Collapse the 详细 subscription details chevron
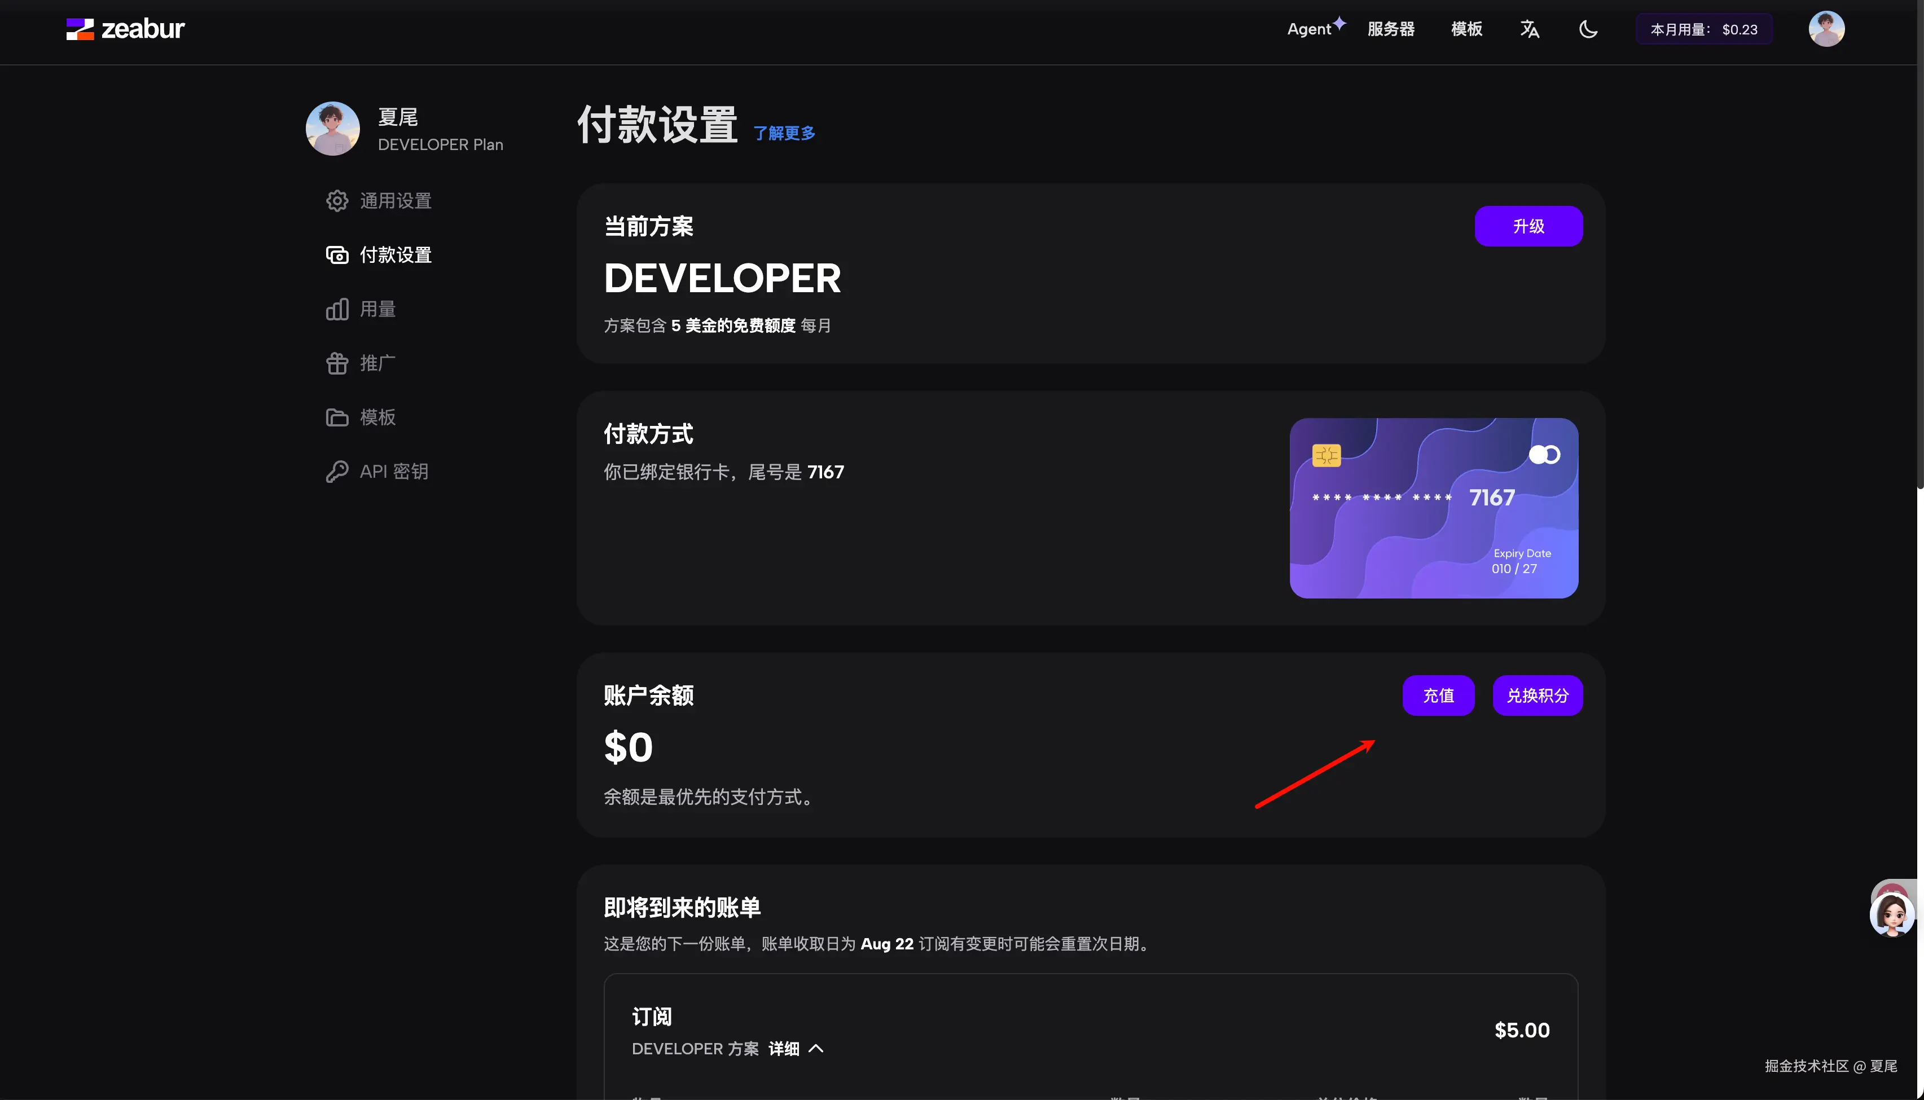This screenshot has width=1924, height=1100. coord(815,1049)
